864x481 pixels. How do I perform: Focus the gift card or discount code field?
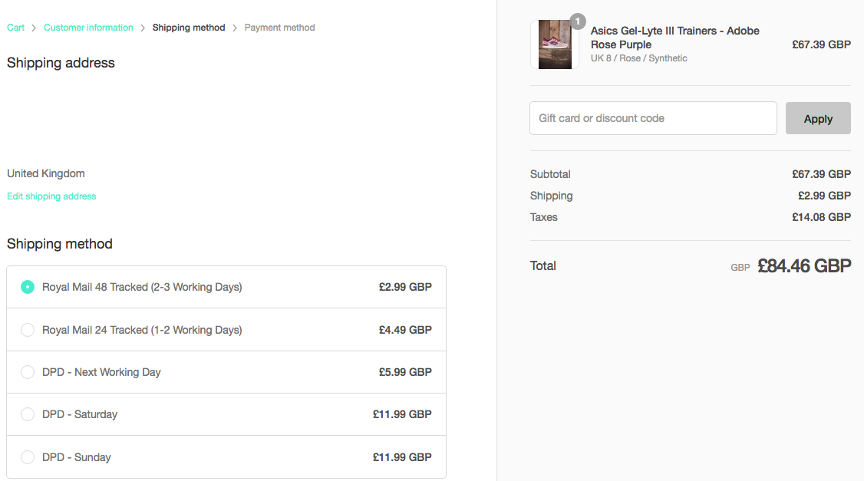[x=653, y=118]
